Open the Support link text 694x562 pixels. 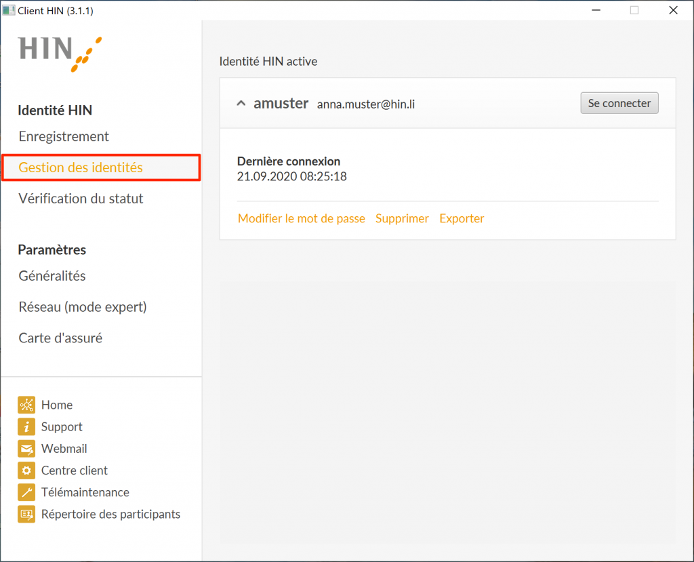coord(62,426)
